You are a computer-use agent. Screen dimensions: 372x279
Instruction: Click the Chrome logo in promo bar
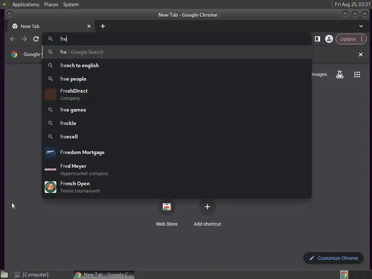14,54
